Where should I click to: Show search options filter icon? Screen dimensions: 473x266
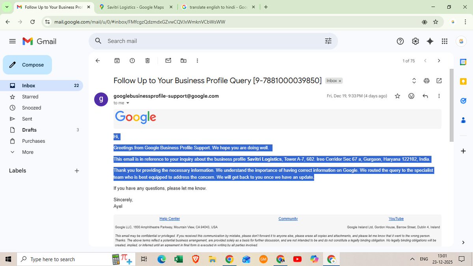click(x=328, y=41)
